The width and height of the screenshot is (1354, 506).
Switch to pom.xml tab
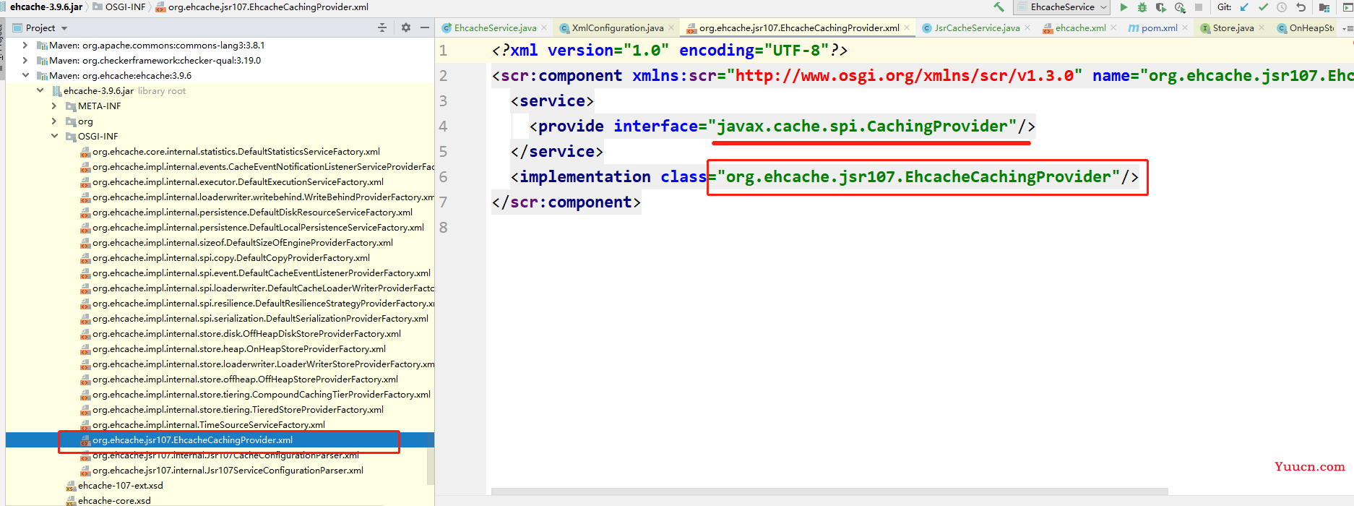tap(1159, 28)
